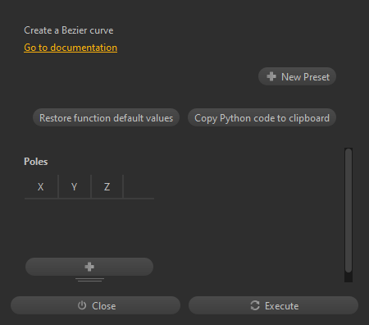Click the blank column header after Z
Screen dimensions: 369x325
(139, 187)
